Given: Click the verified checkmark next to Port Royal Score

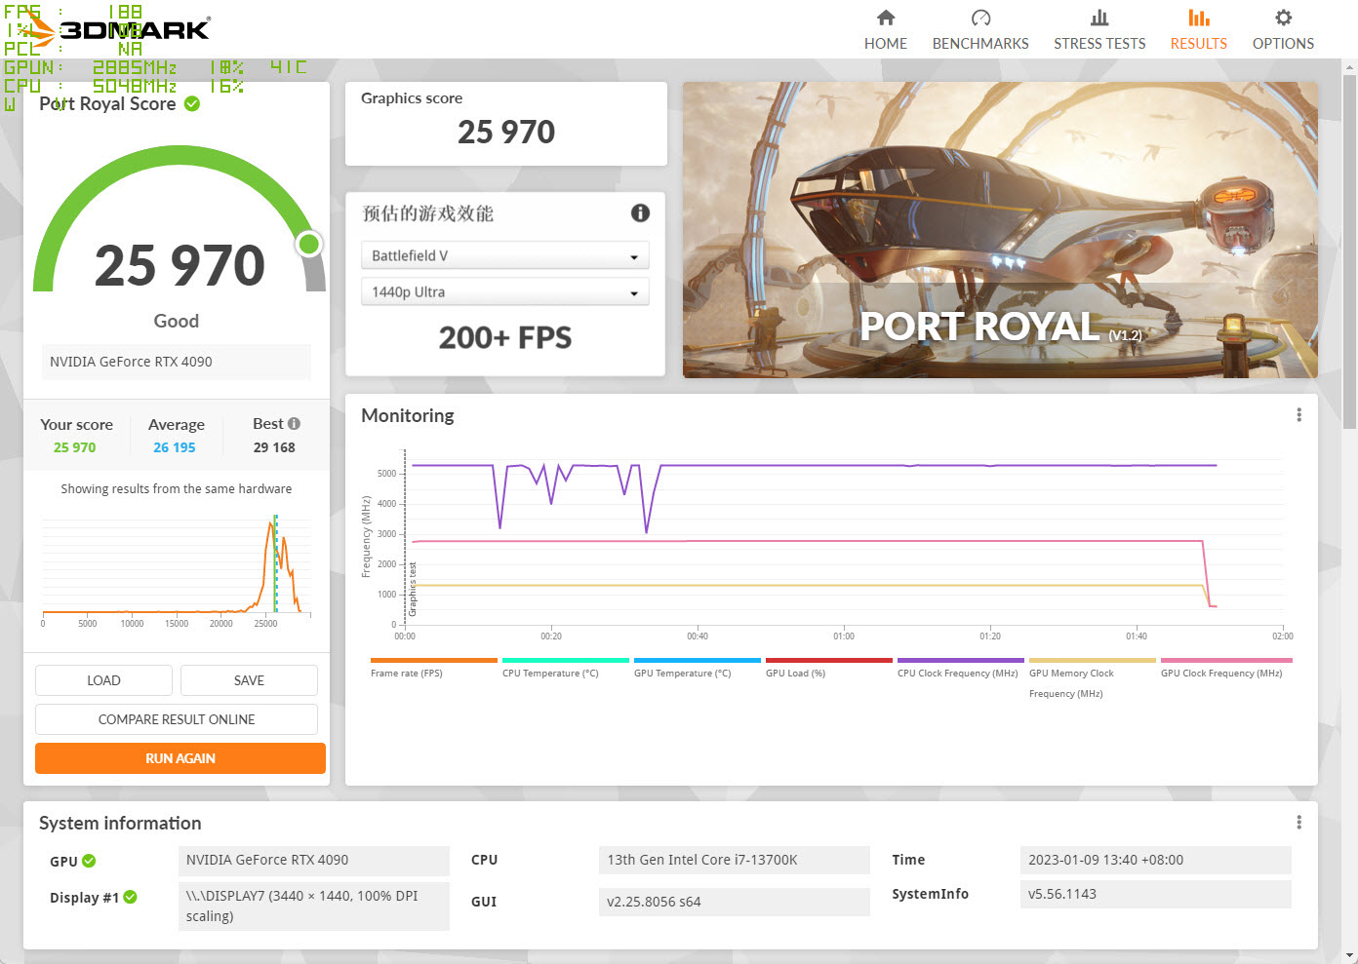Looking at the screenshot, I should (x=191, y=103).
